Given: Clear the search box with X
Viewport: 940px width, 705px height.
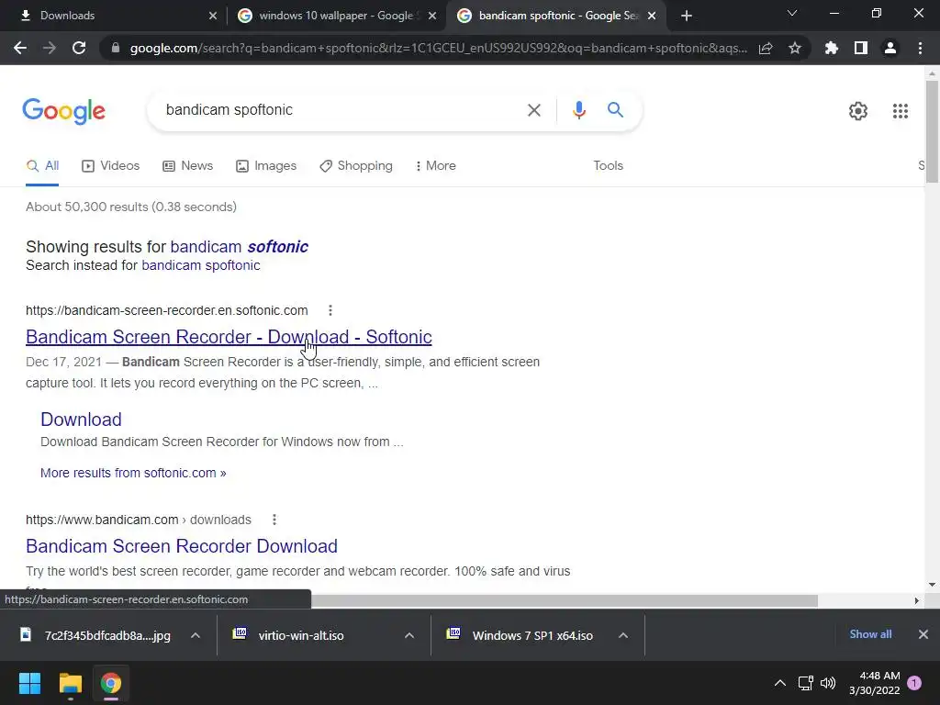Looking at the screenshot, I should pyautogui.click(x=533, y=110).
